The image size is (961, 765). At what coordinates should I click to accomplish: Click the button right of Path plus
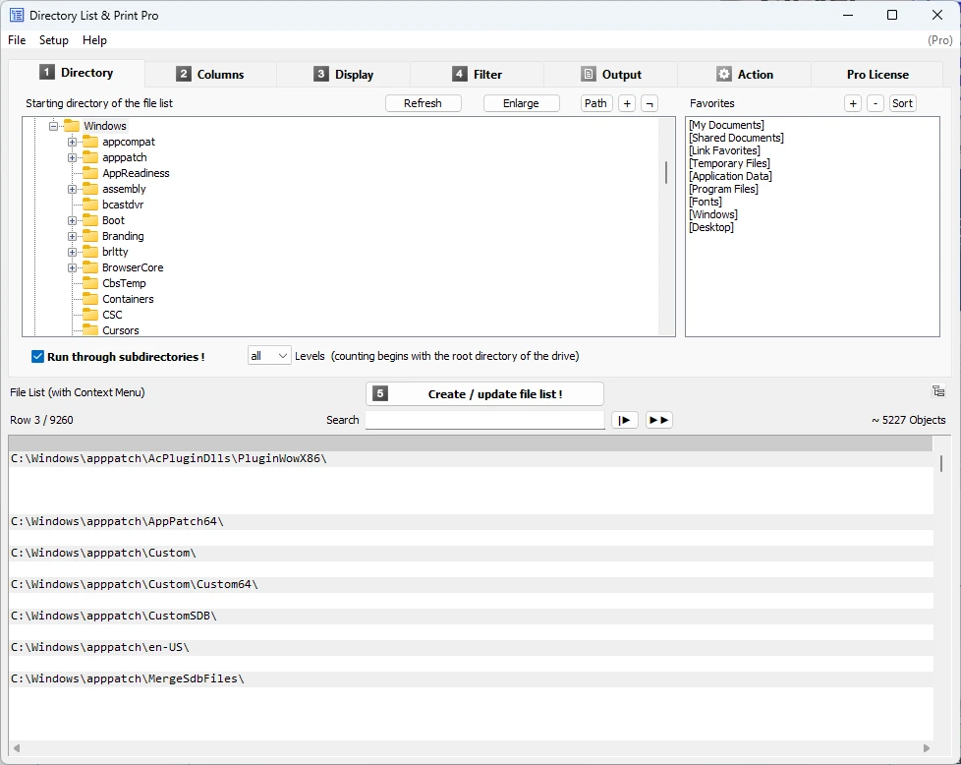tap(650, 103)
